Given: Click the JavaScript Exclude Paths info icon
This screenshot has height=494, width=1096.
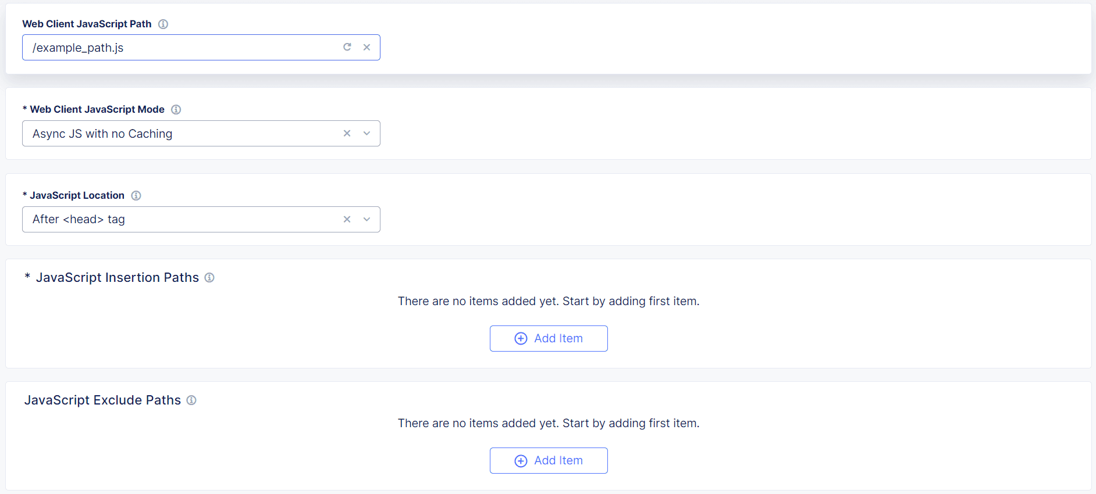Looking at the screenshot, I should (x=191, y=400).
